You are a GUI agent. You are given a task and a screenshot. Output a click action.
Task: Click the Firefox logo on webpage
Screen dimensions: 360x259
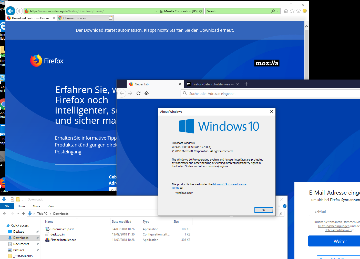coord(47,61)
